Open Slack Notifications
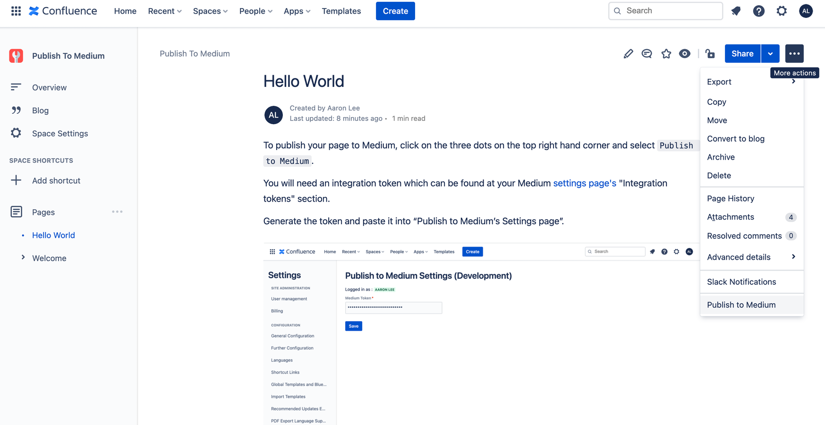This screenshot has height=425, width=825. tap(752, 282)
